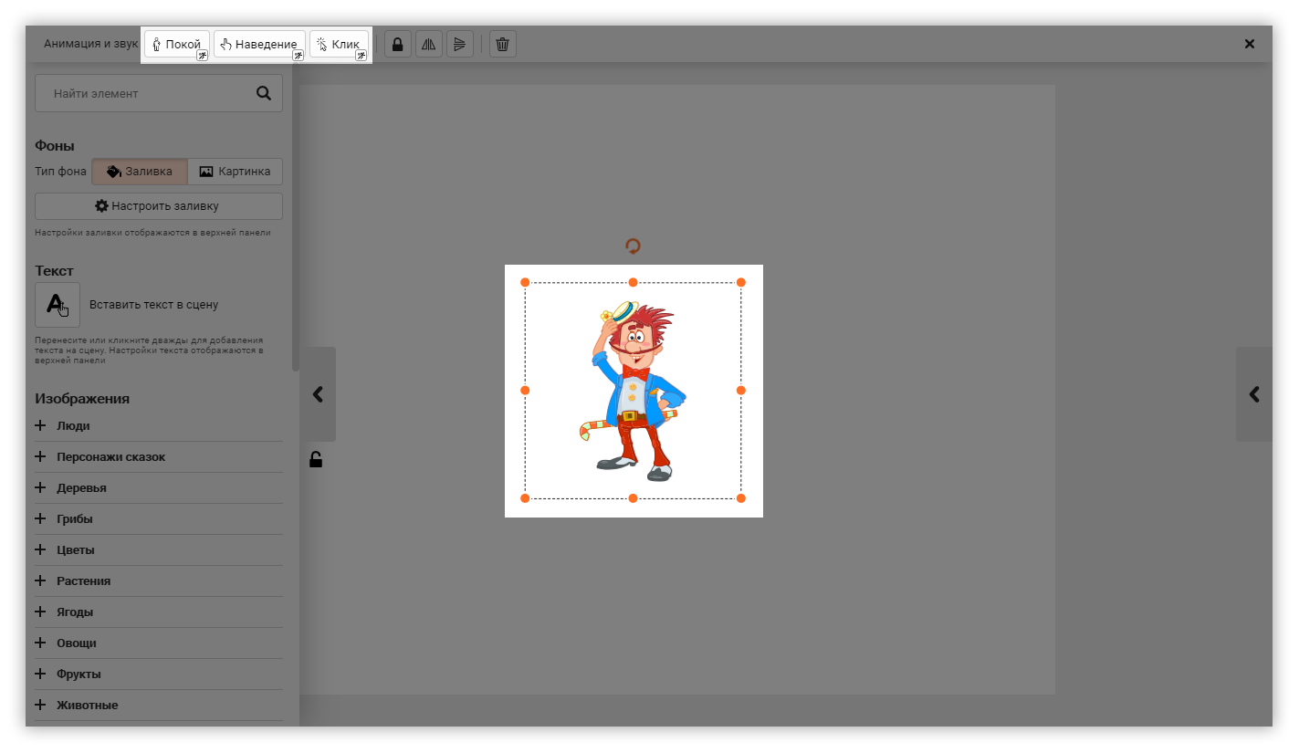Image resolution: width=1299 pixels, height=753 pixels.
Task: Expand the Персонажи сказок category
Action: [x=40, y=457]
